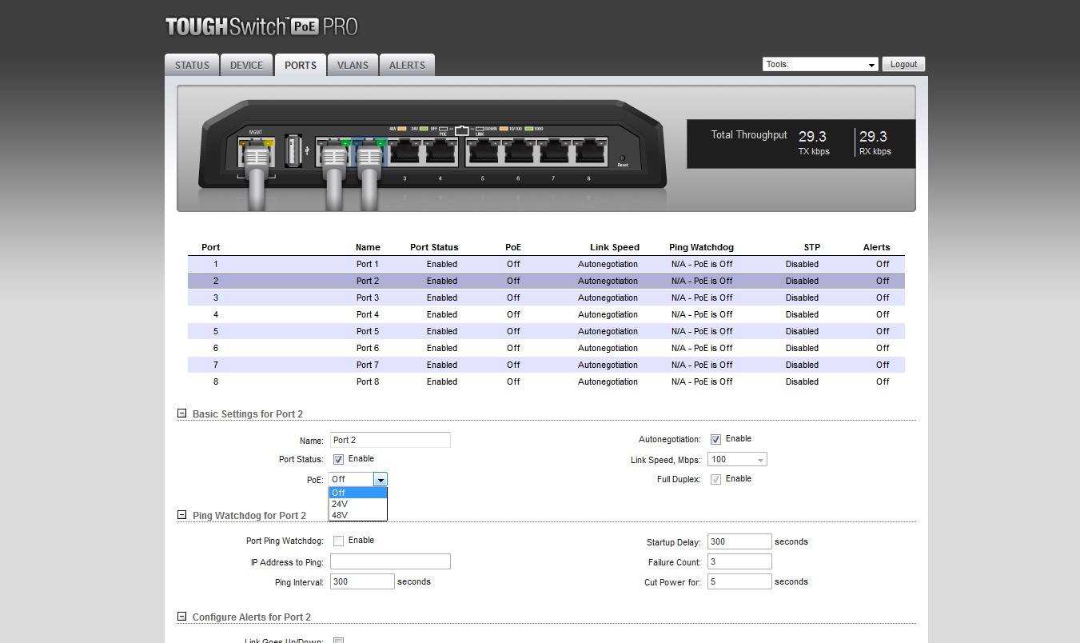Collapse the Basic Settings for Port 2 section

pos(182,413)
